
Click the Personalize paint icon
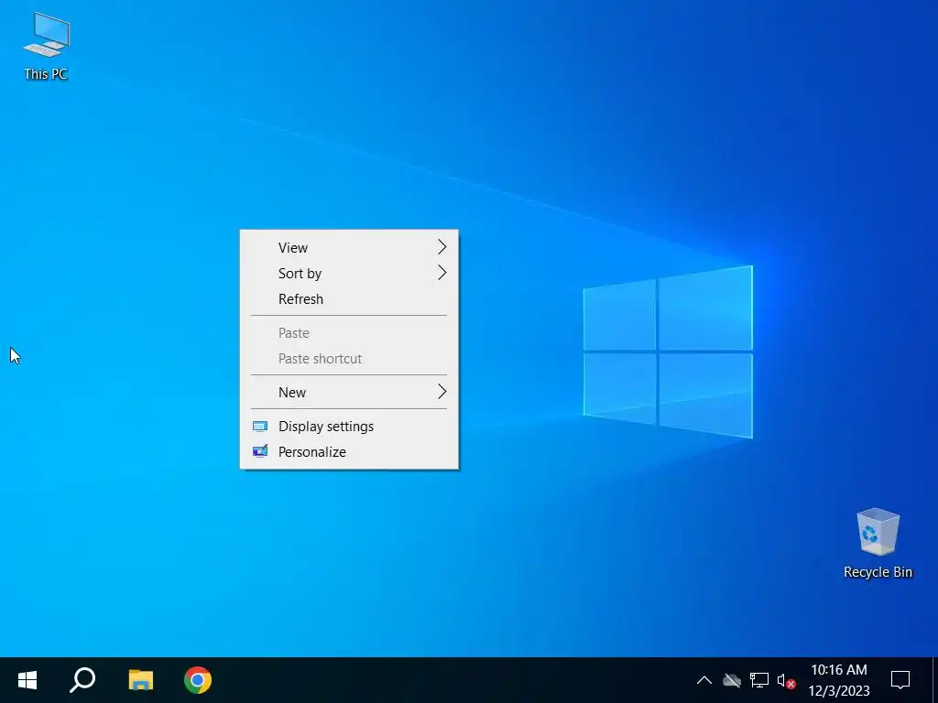[x=259, y=451]
